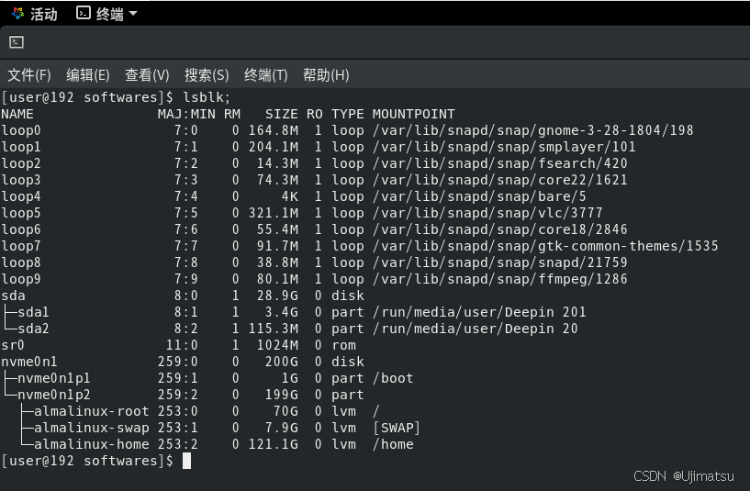Click the terminal icon beside 终端 in the top bar
Viewport: 750px width, 491px height.
point(84,13)
